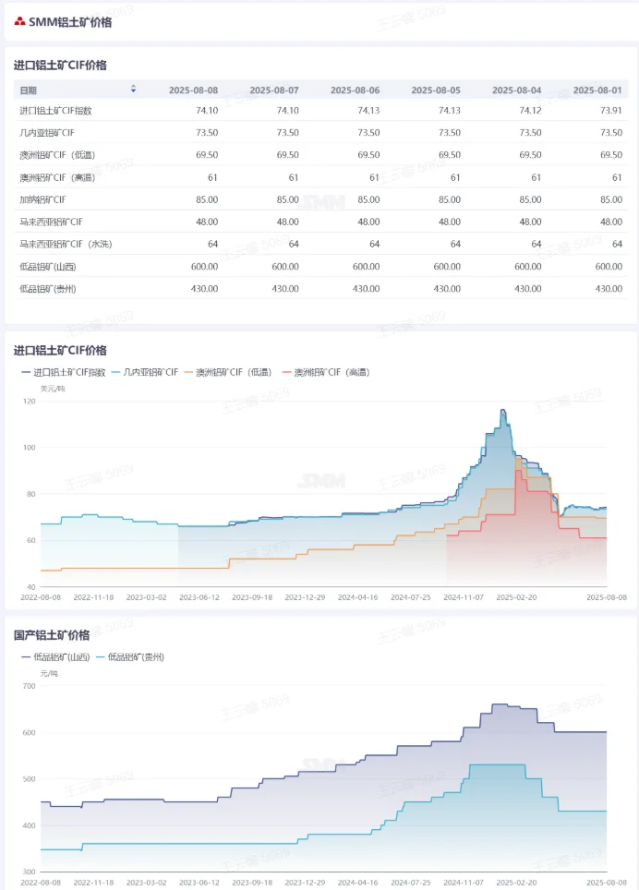The height and width of the screenshot is (890, 639).
Task: Click 几内亚铝矿CIF 73.50 under 2025-08-08
Action: (x=207, y=133)
